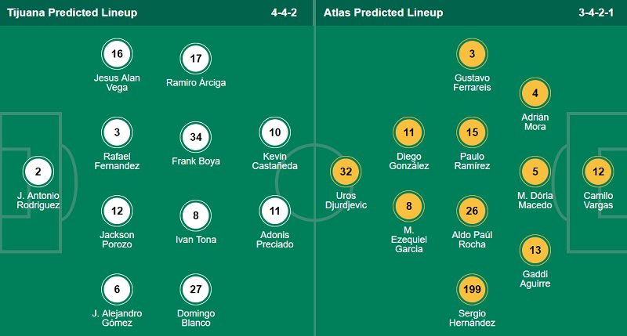Select Domingo Blanco's number 27 badge
Image resolution: width=627 pixels, height=336 pixels.
[196, 289]
